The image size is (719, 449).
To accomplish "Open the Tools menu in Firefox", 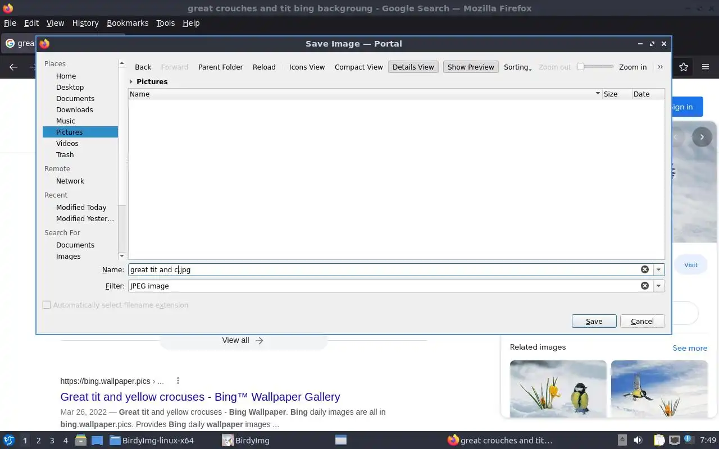I will point(166,23).
